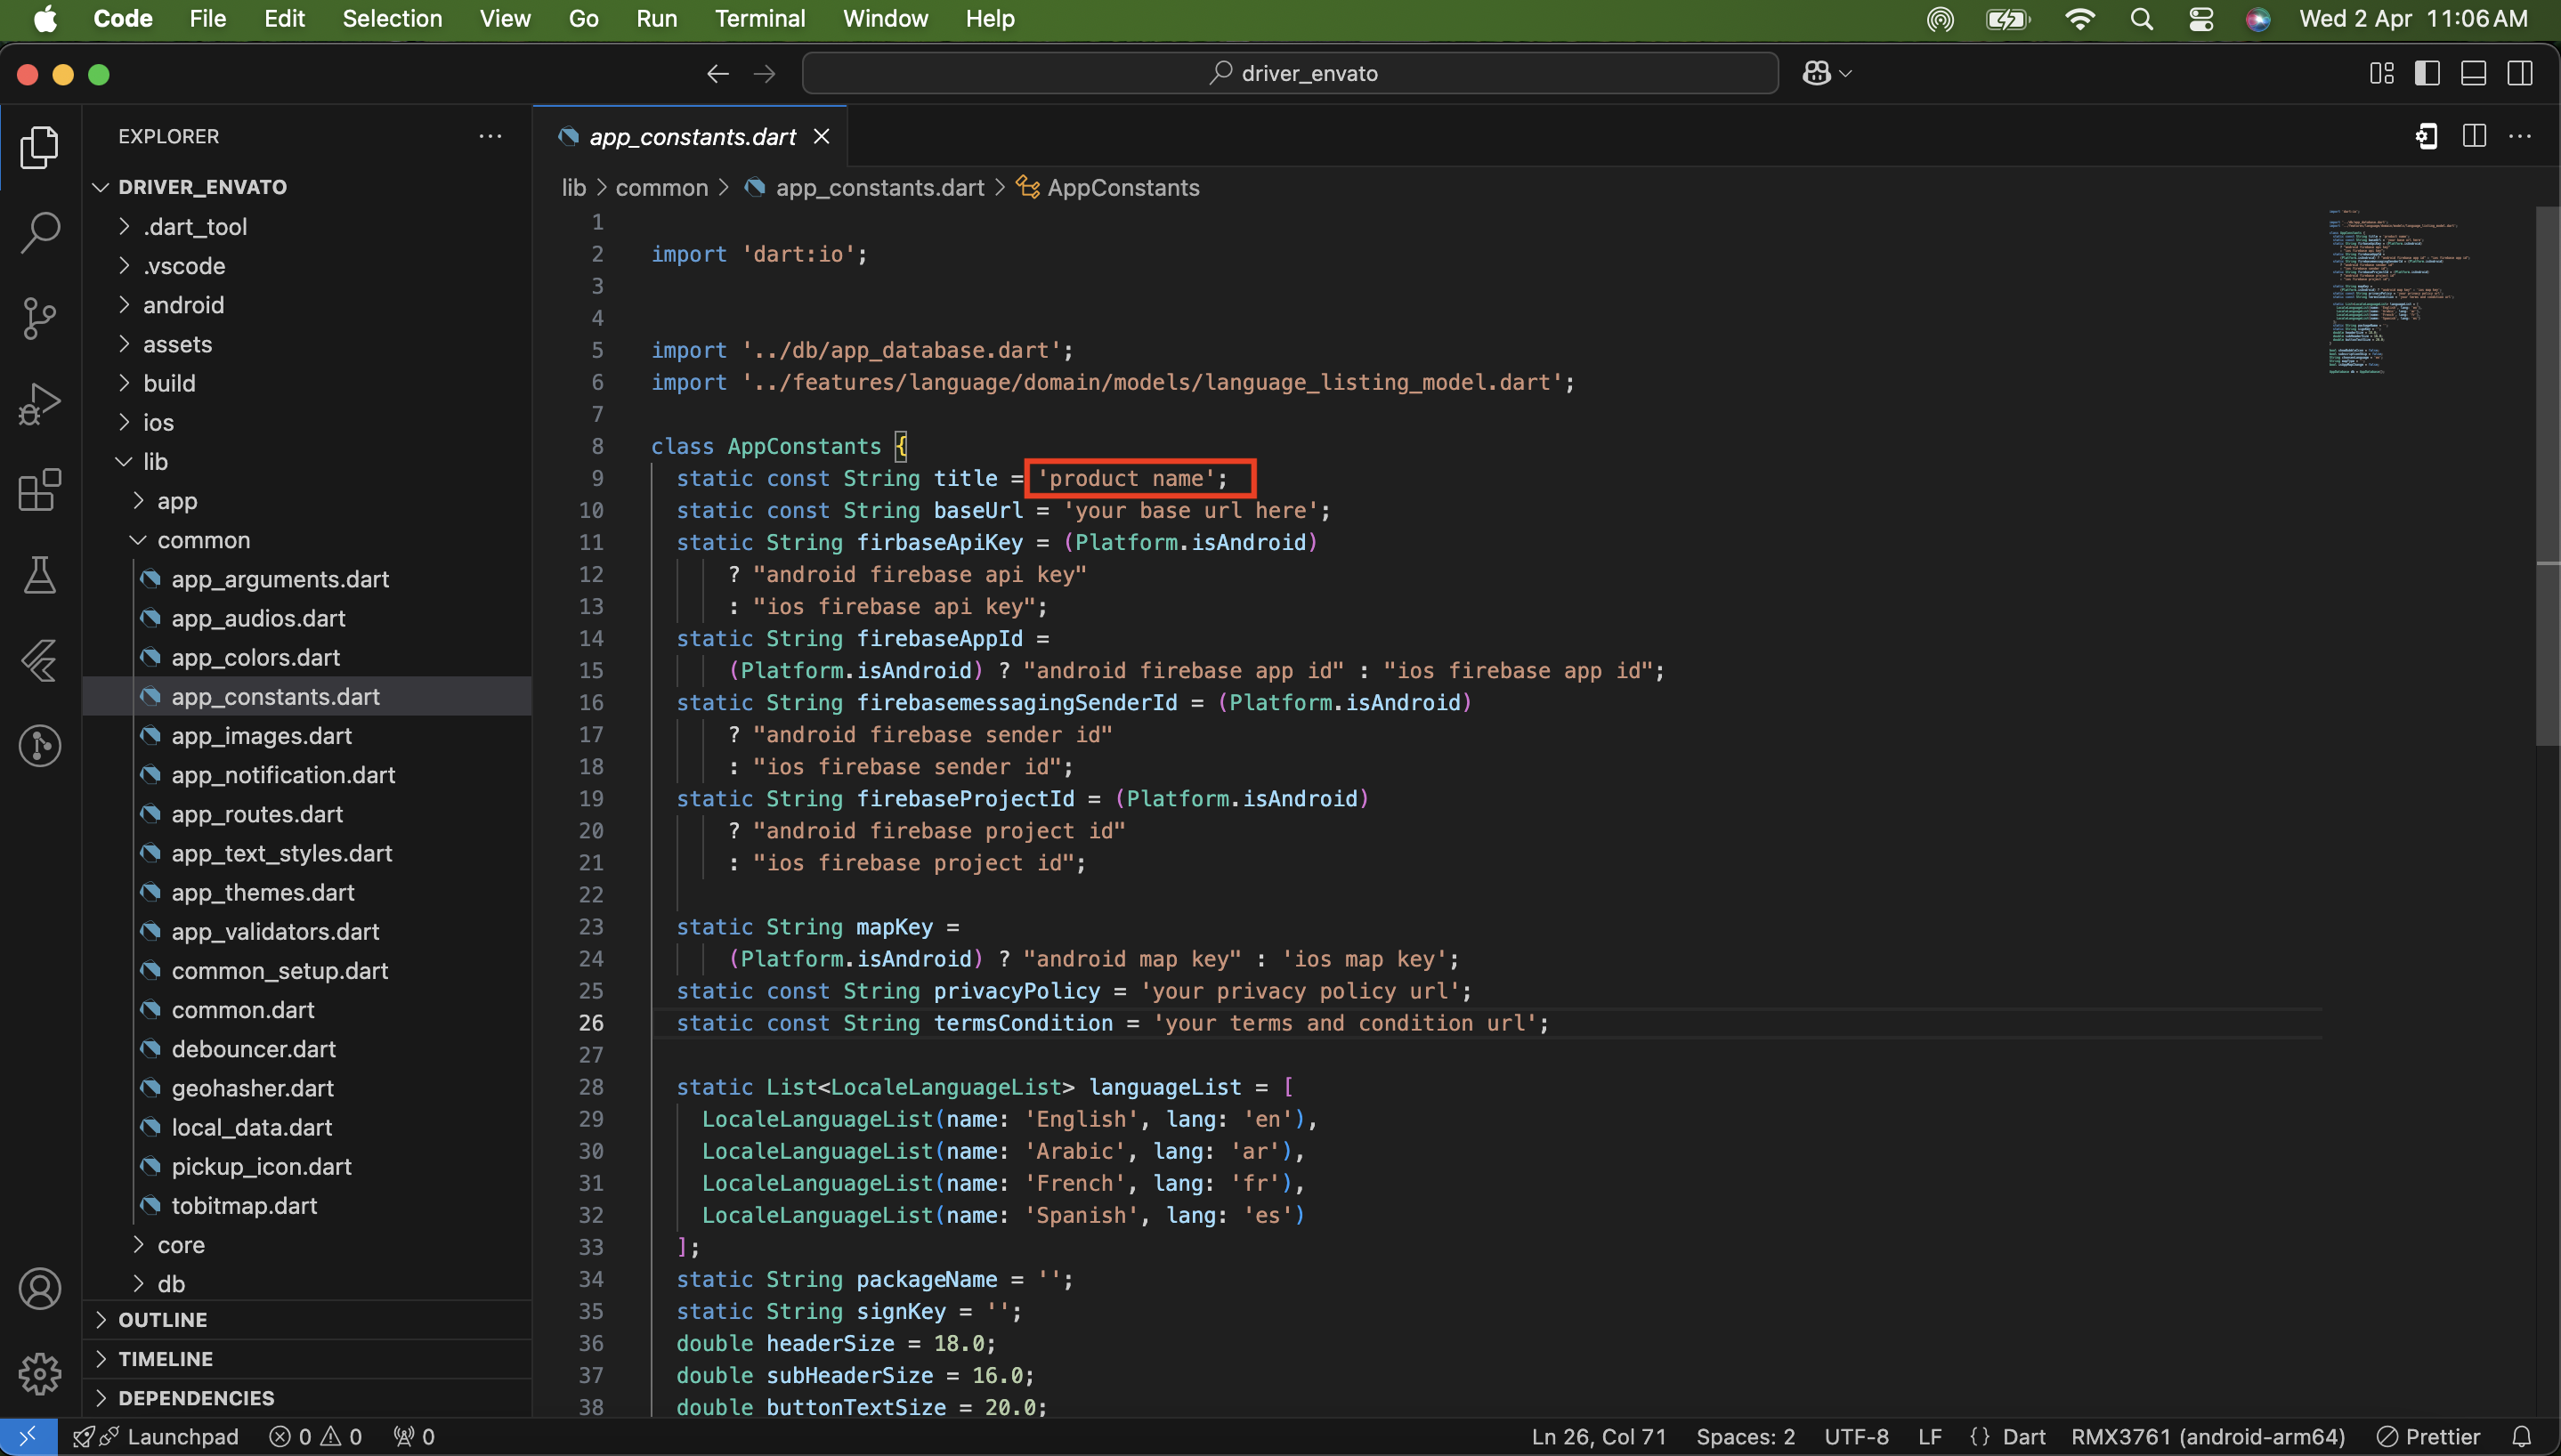
Task: Open macOS Spotlight search icon
Action: pos(2141,19)
